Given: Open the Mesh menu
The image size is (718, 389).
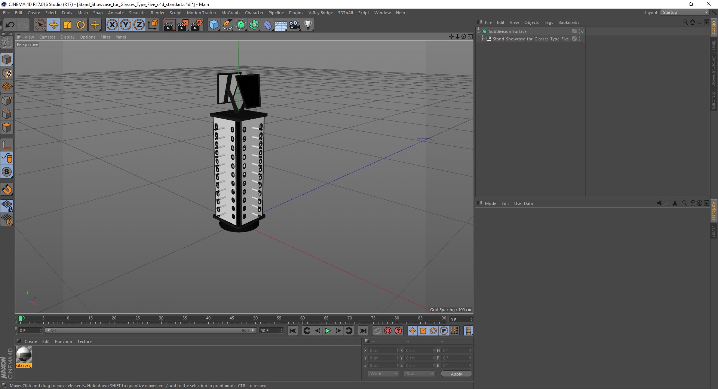Looking at the screenshot, I should 83,13.
